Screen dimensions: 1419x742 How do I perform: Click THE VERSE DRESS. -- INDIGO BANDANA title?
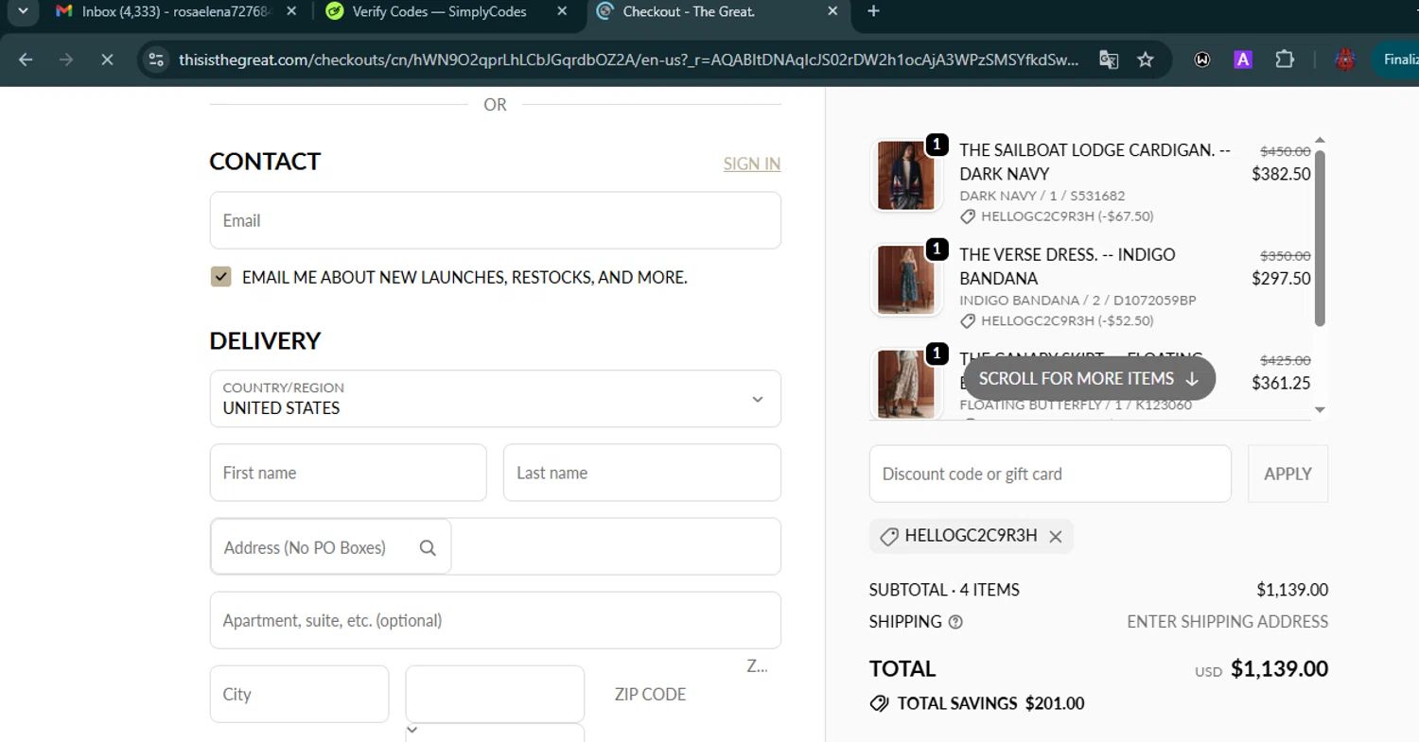(1067, 267)
